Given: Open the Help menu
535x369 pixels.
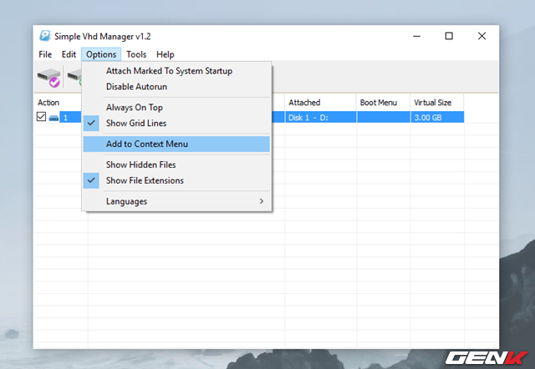Looking at the screenshot, I should pos(166,54).
